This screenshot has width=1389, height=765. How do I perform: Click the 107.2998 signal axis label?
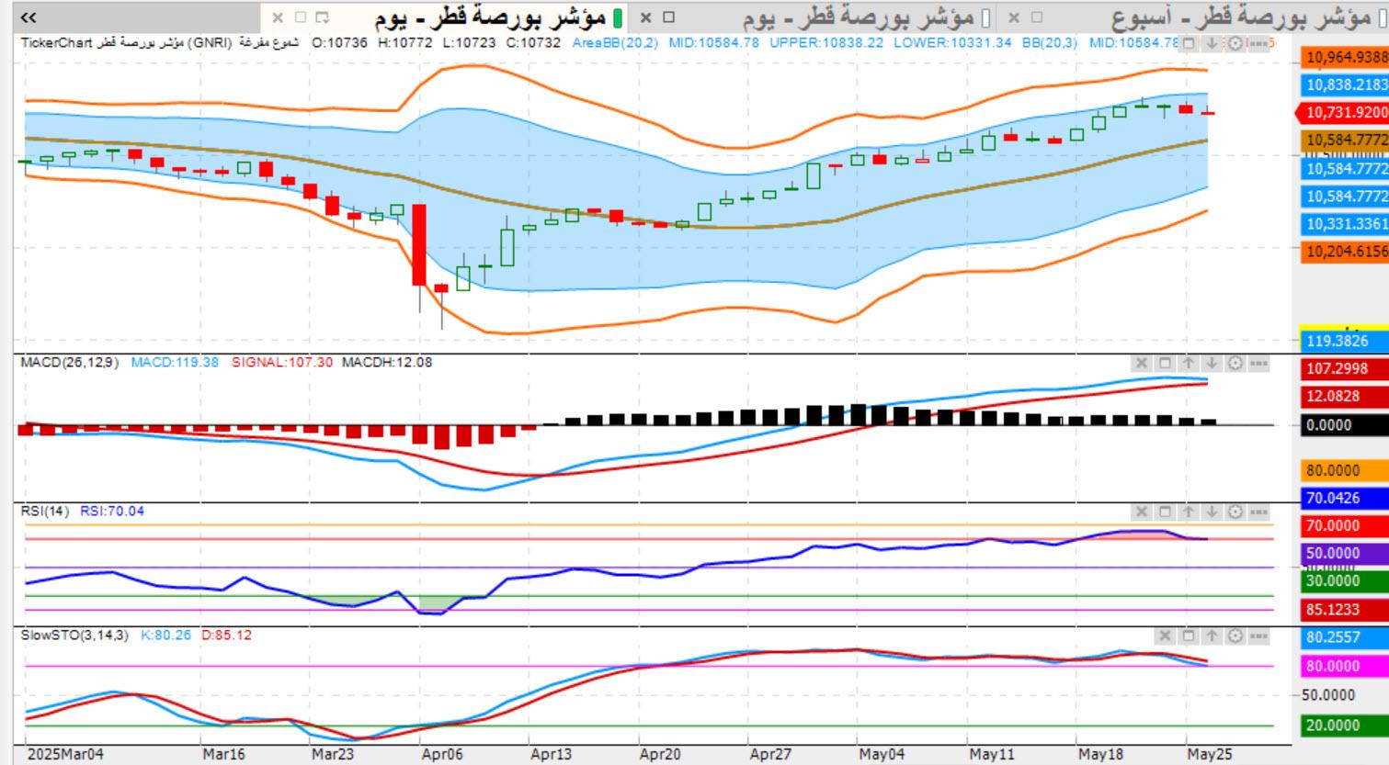[1345, 368]
